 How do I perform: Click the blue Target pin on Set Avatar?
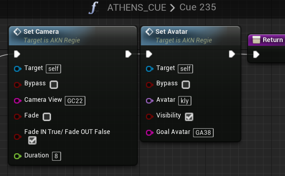point(150,69)
